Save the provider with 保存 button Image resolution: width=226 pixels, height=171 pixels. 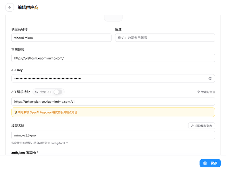(210, 163)
